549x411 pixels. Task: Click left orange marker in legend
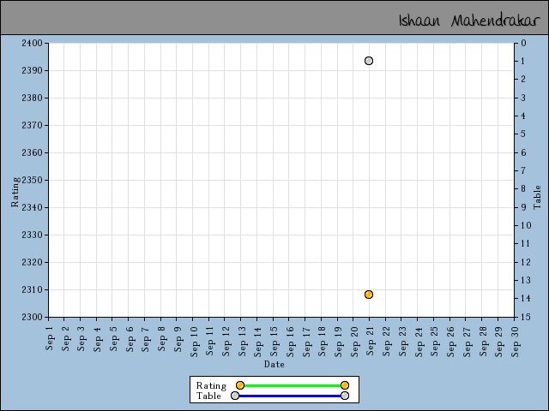[240, 385]
